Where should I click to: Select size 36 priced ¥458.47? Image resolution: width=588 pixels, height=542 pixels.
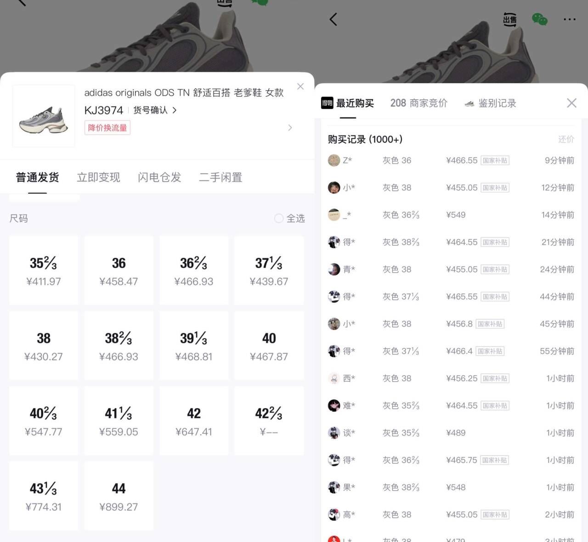pos(119,271)
